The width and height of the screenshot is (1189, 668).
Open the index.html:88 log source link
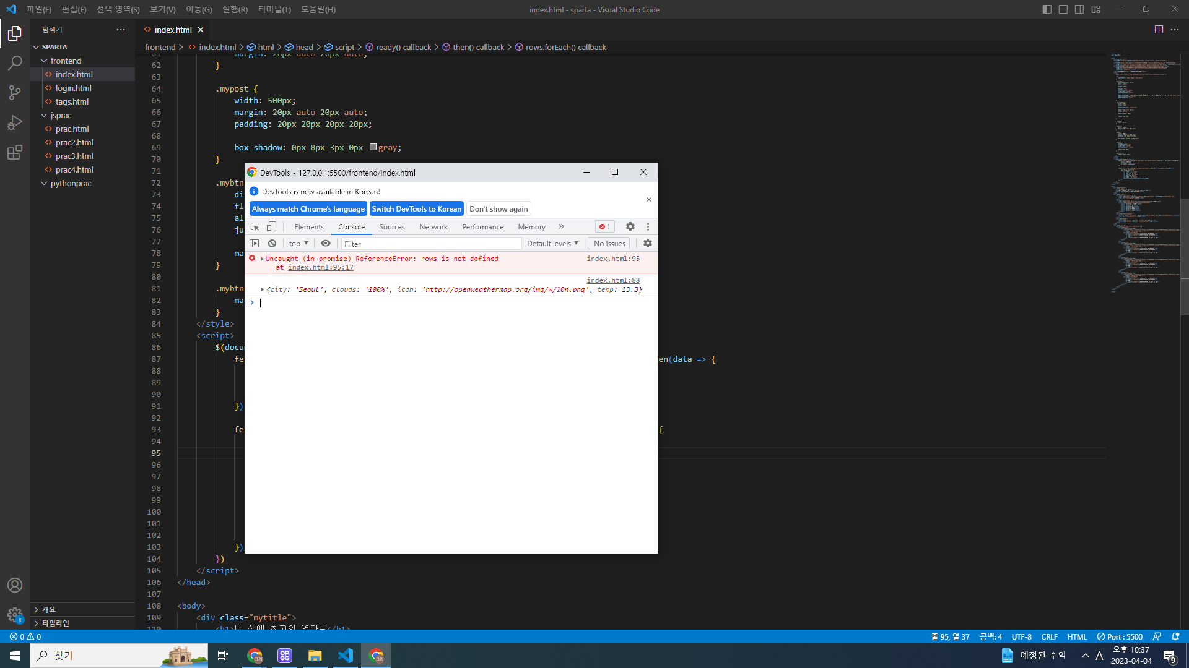[x=613, y=281]
